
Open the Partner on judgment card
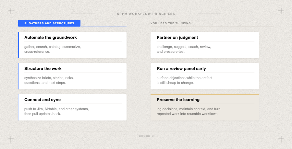point(205,45)
